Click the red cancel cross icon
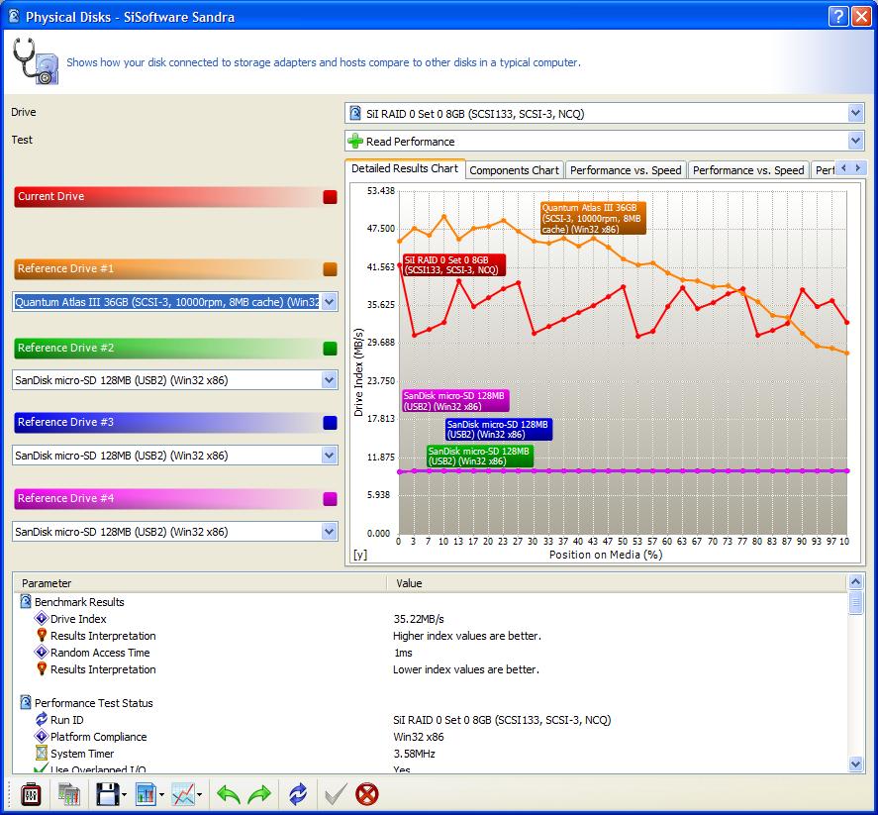Viewport: 878px width, 815px height. click(367, 794)
